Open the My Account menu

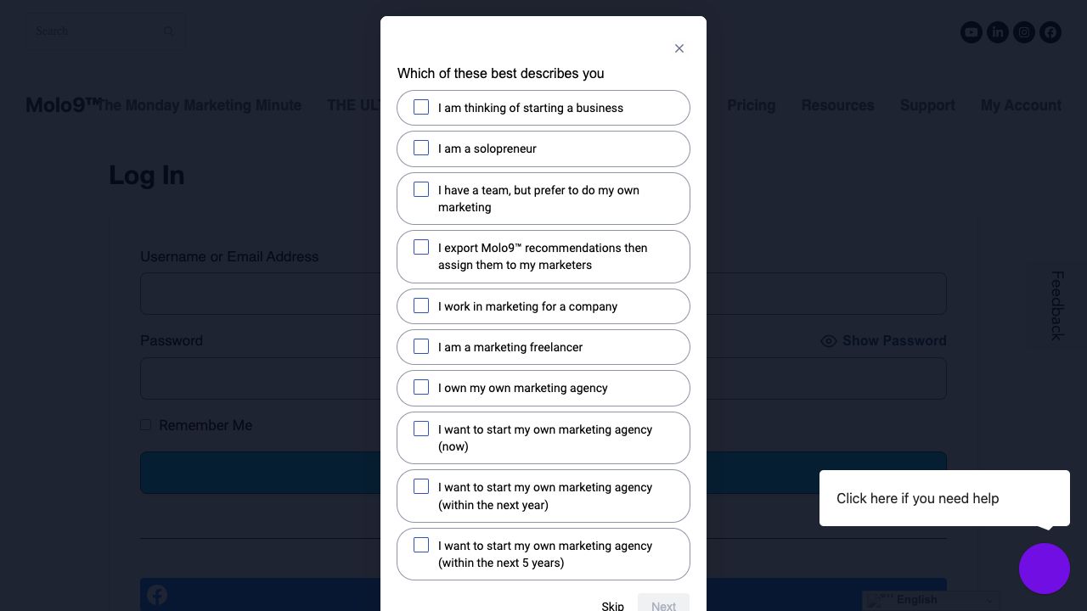pyautogui.click(x=1021, y=105)
